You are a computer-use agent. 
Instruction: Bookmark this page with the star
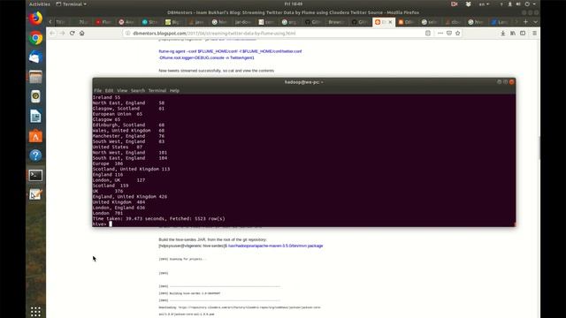tap(458, 34)
